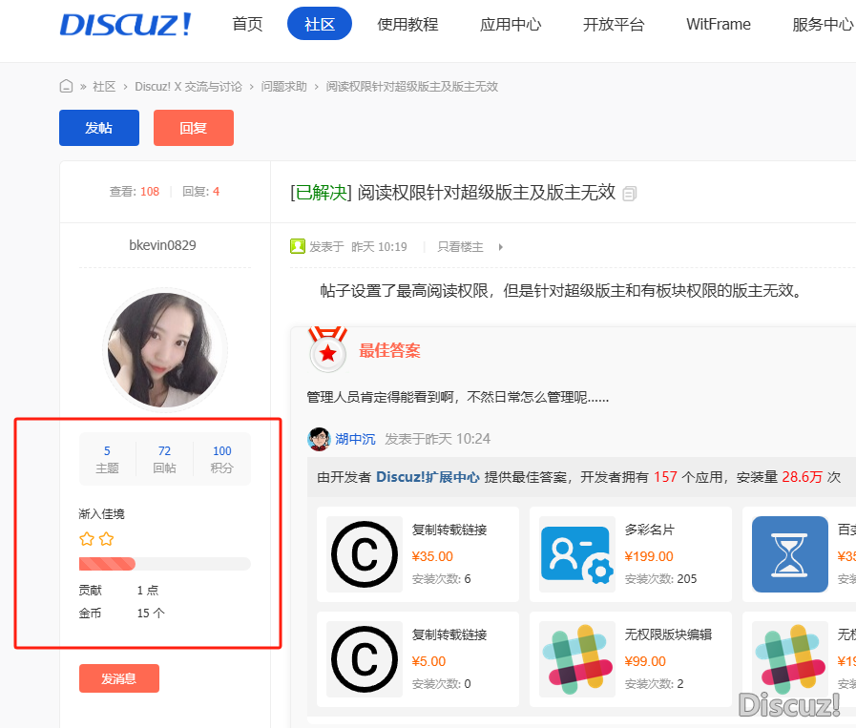Screen dimensions: 856x728
Task: Click the copyright icon for the ¥5.00 plugin
Action: [365, 659]
